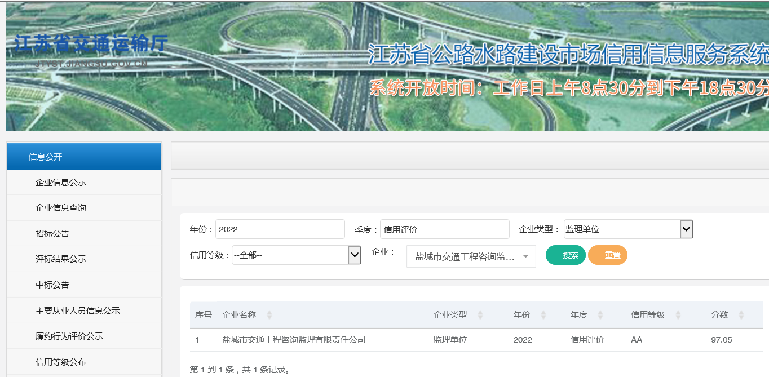Click the sort icon beside 年度 column
Screen dimensions: 769x377
coord(599,315)
